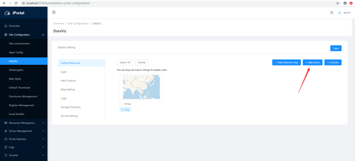The width and height of the screenshot is (355, 161).
Task: Expand the Security chevron
Action: [x=43, y=155]
